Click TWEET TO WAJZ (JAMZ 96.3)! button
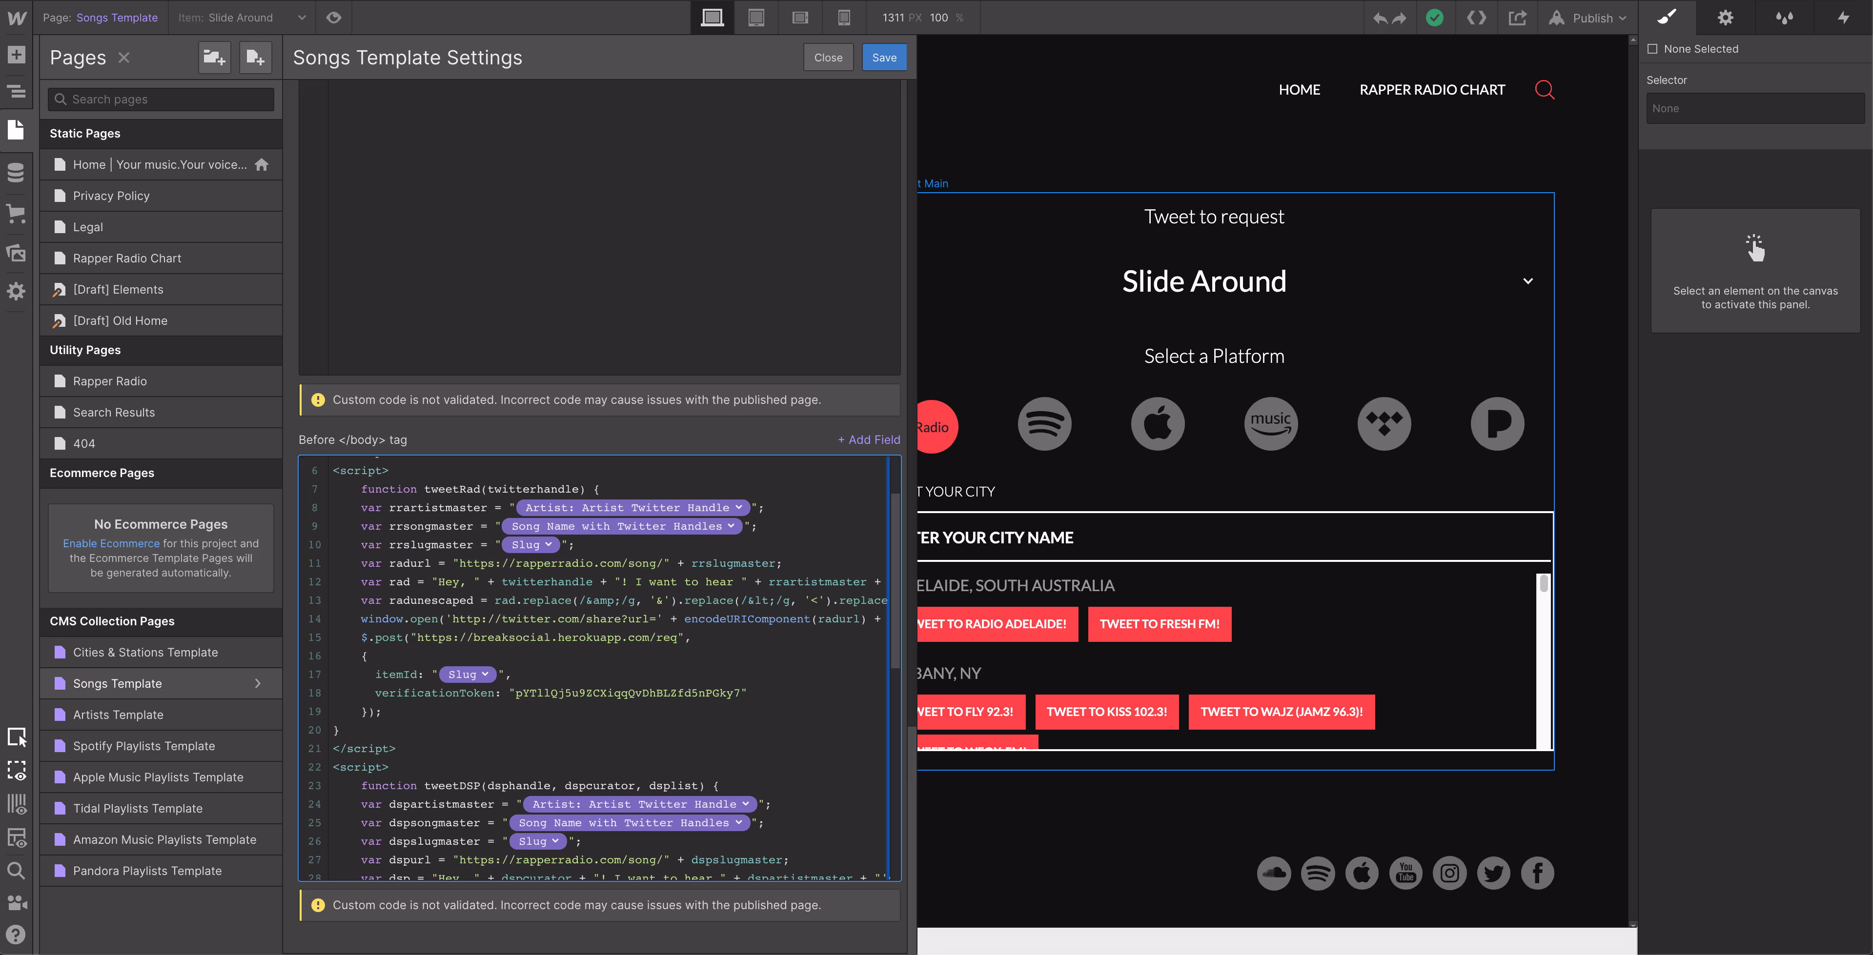This screenshot has width=1873, height=955. (1282, 712)
